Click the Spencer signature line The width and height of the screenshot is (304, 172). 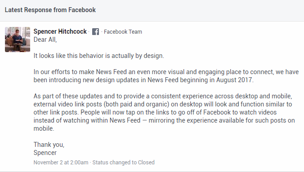tap(45, 153)
